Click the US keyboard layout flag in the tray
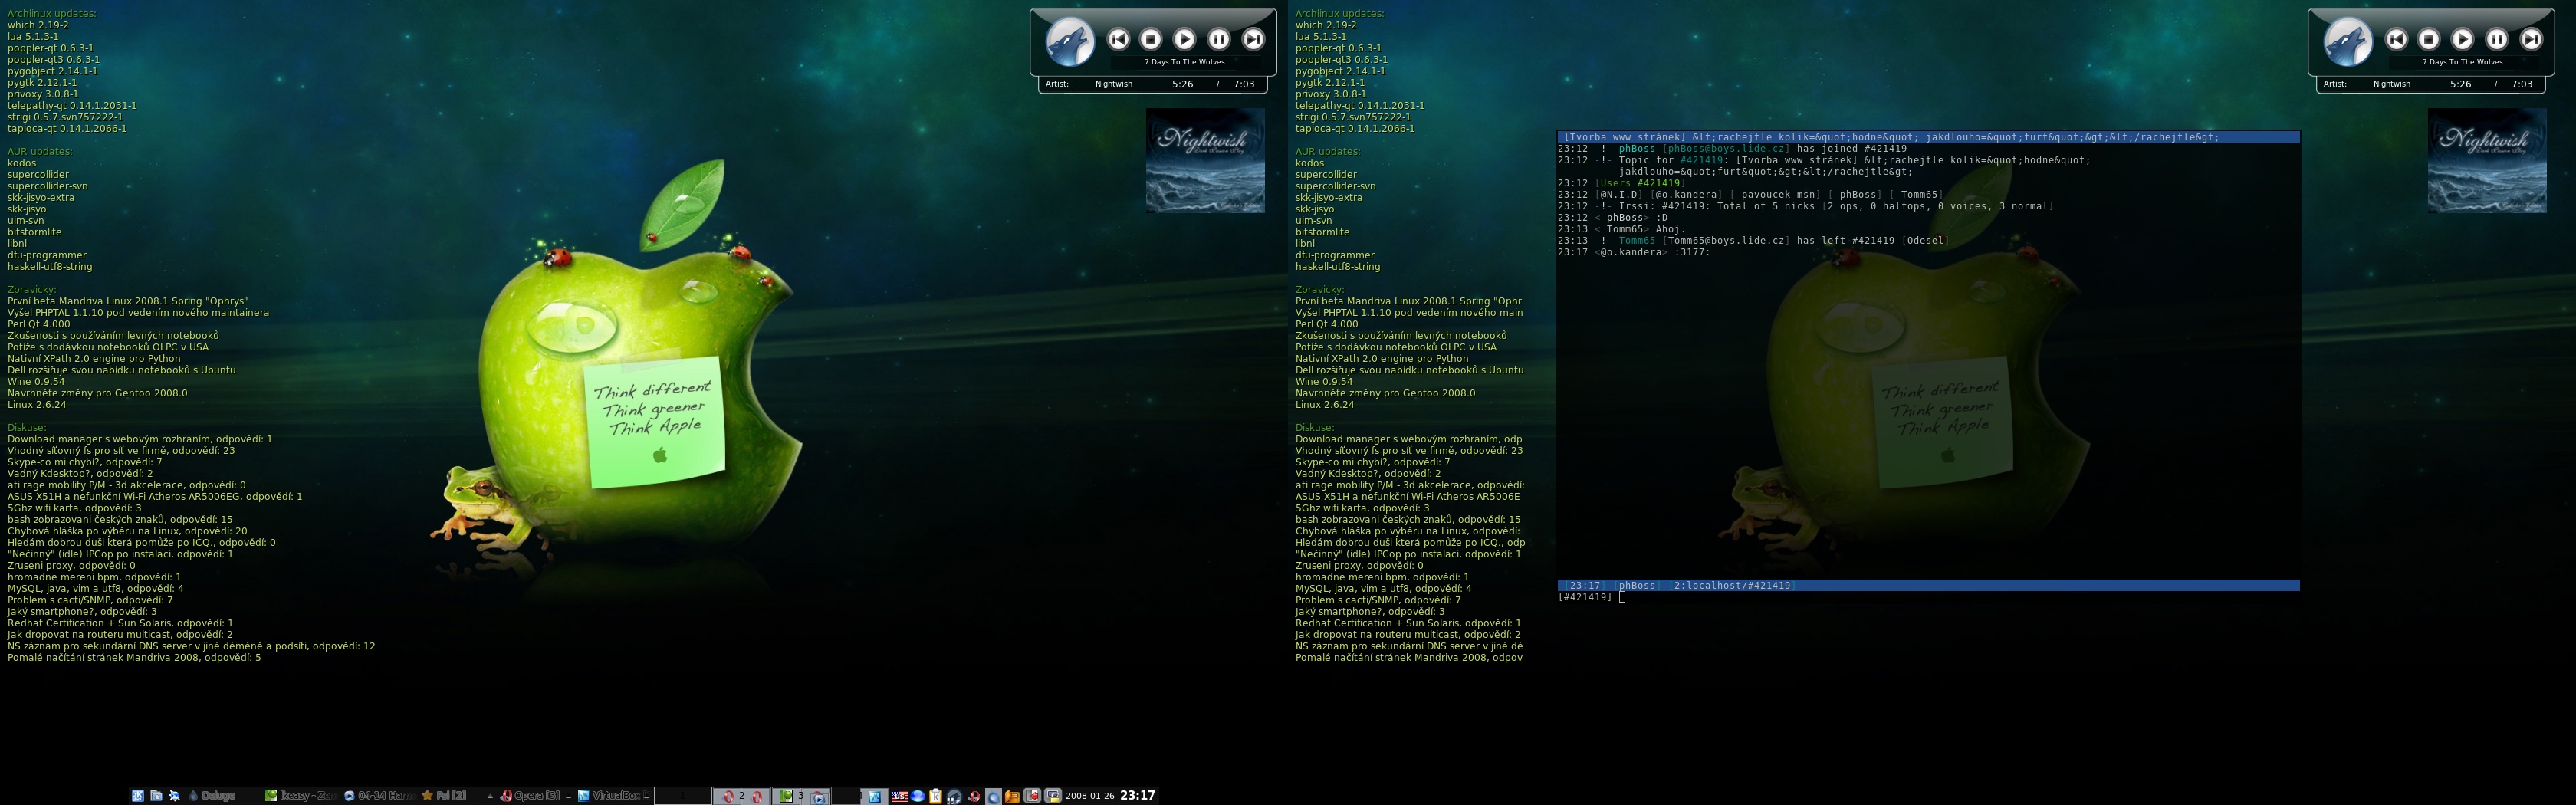This screenshot has height=805, width=2576. [x=900, y=797]
